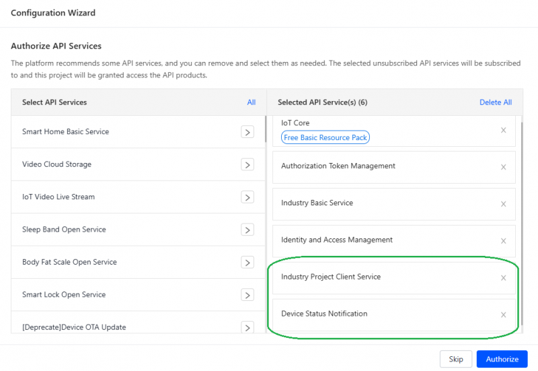Screen dimensions: 538x371
Task: Remove Industry Project Client Service
Action: (x=503, y=277)
